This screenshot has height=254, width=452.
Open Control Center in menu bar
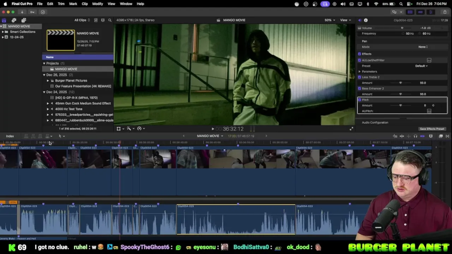click(x=410, y=4)
